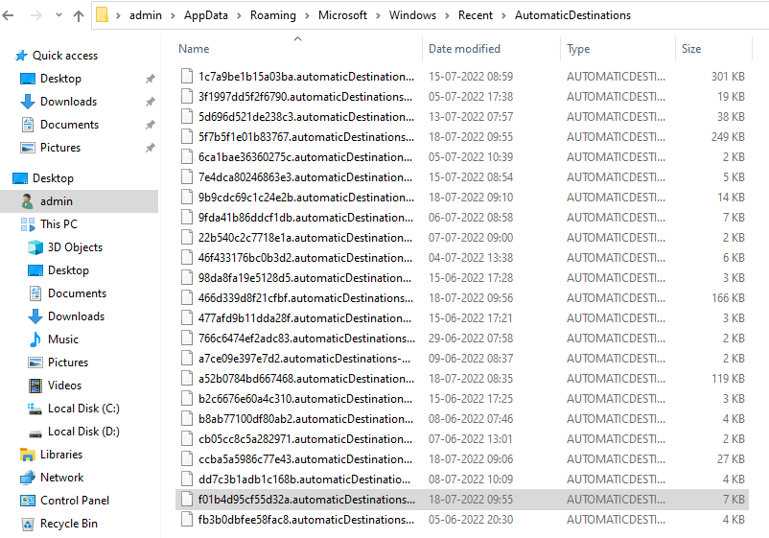769x538 pixels.
Task: Select file 9b9cdc69c1c24e2b.automaticDestinations
Action: [x=306, y=198]
